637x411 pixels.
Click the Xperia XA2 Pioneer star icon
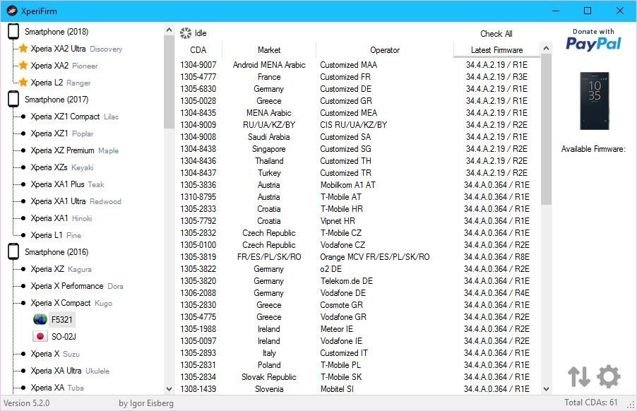[23, 66]
